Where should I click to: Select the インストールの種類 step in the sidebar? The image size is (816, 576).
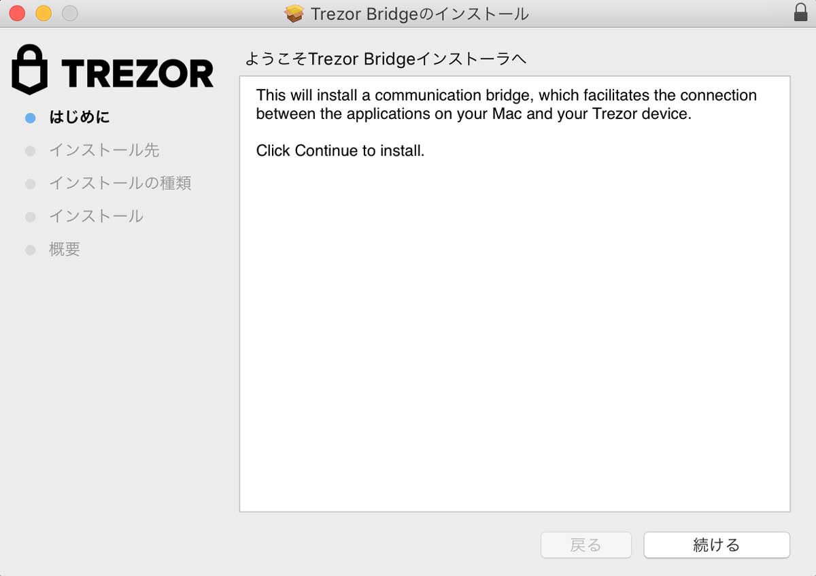[120, 183]
